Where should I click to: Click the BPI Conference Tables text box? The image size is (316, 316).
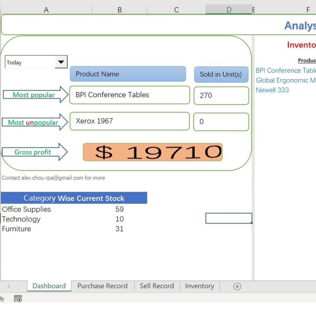pyautogui.click(x=130, y=95)
